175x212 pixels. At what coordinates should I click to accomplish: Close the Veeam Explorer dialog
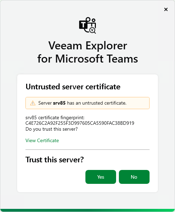166,9
